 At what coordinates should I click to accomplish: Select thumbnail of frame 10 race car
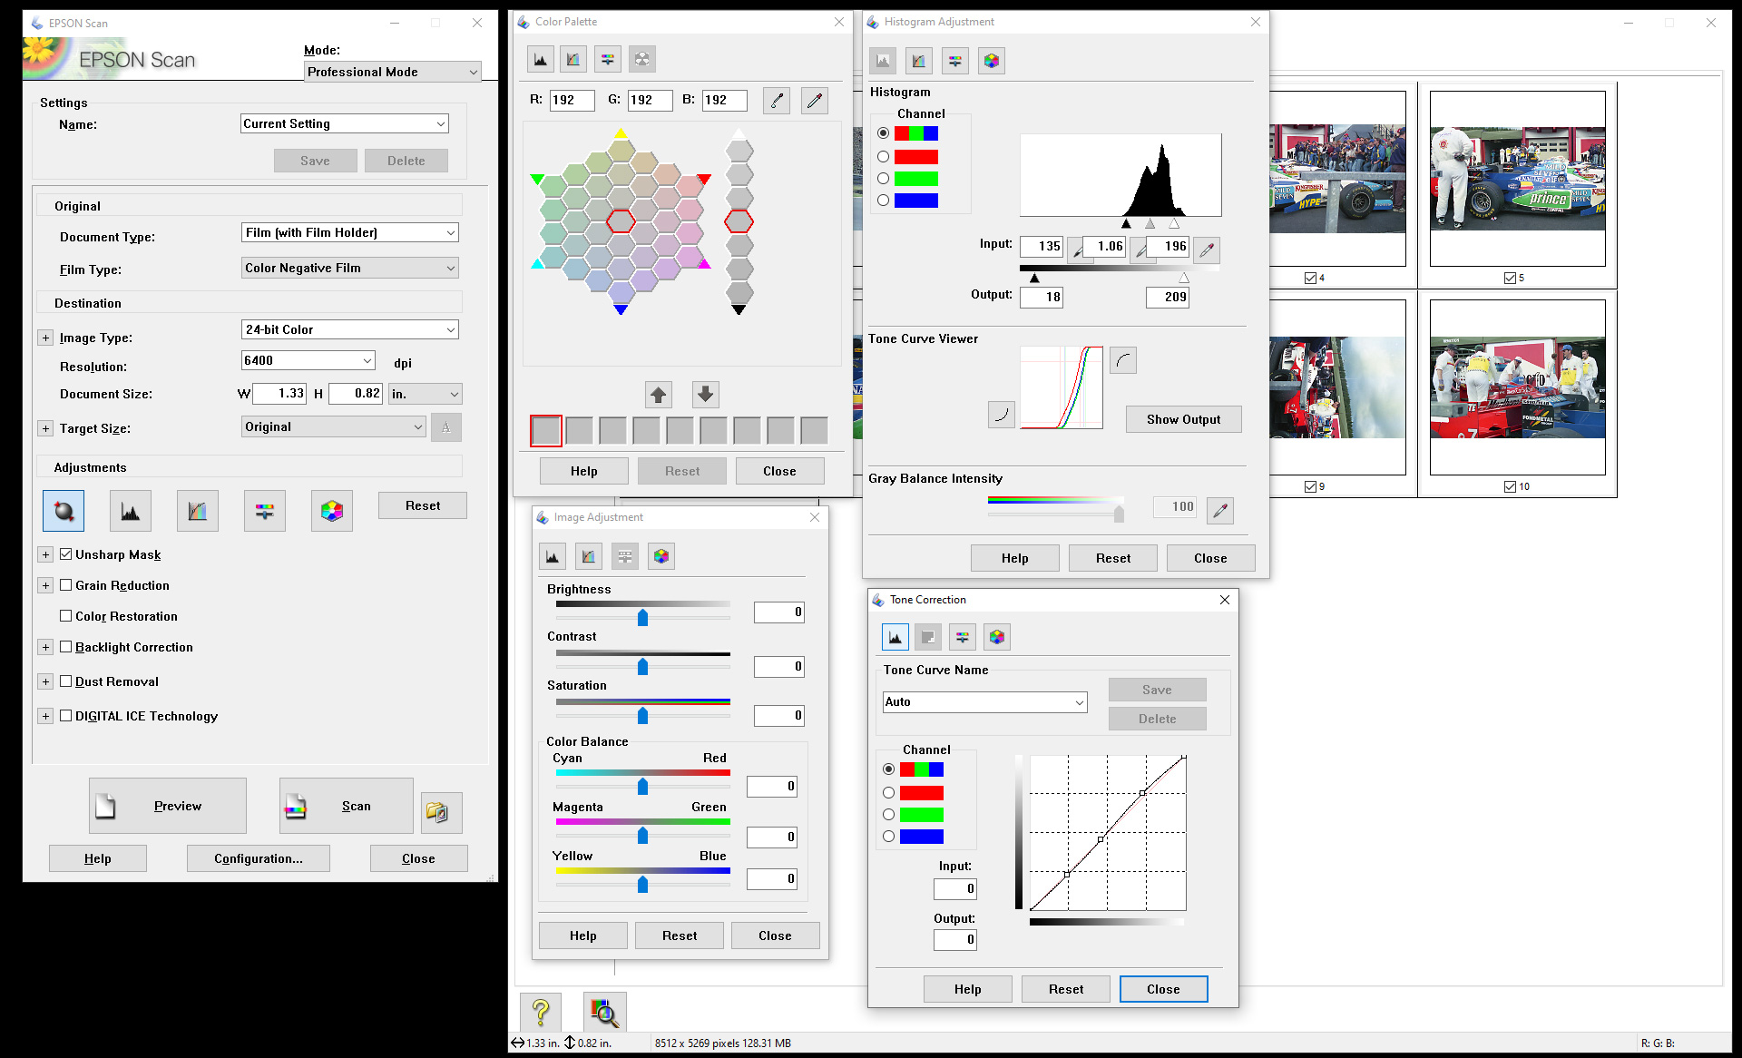tap(1517, 387)
